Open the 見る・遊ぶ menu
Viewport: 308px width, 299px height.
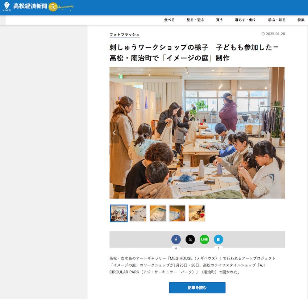pos(195,20)
